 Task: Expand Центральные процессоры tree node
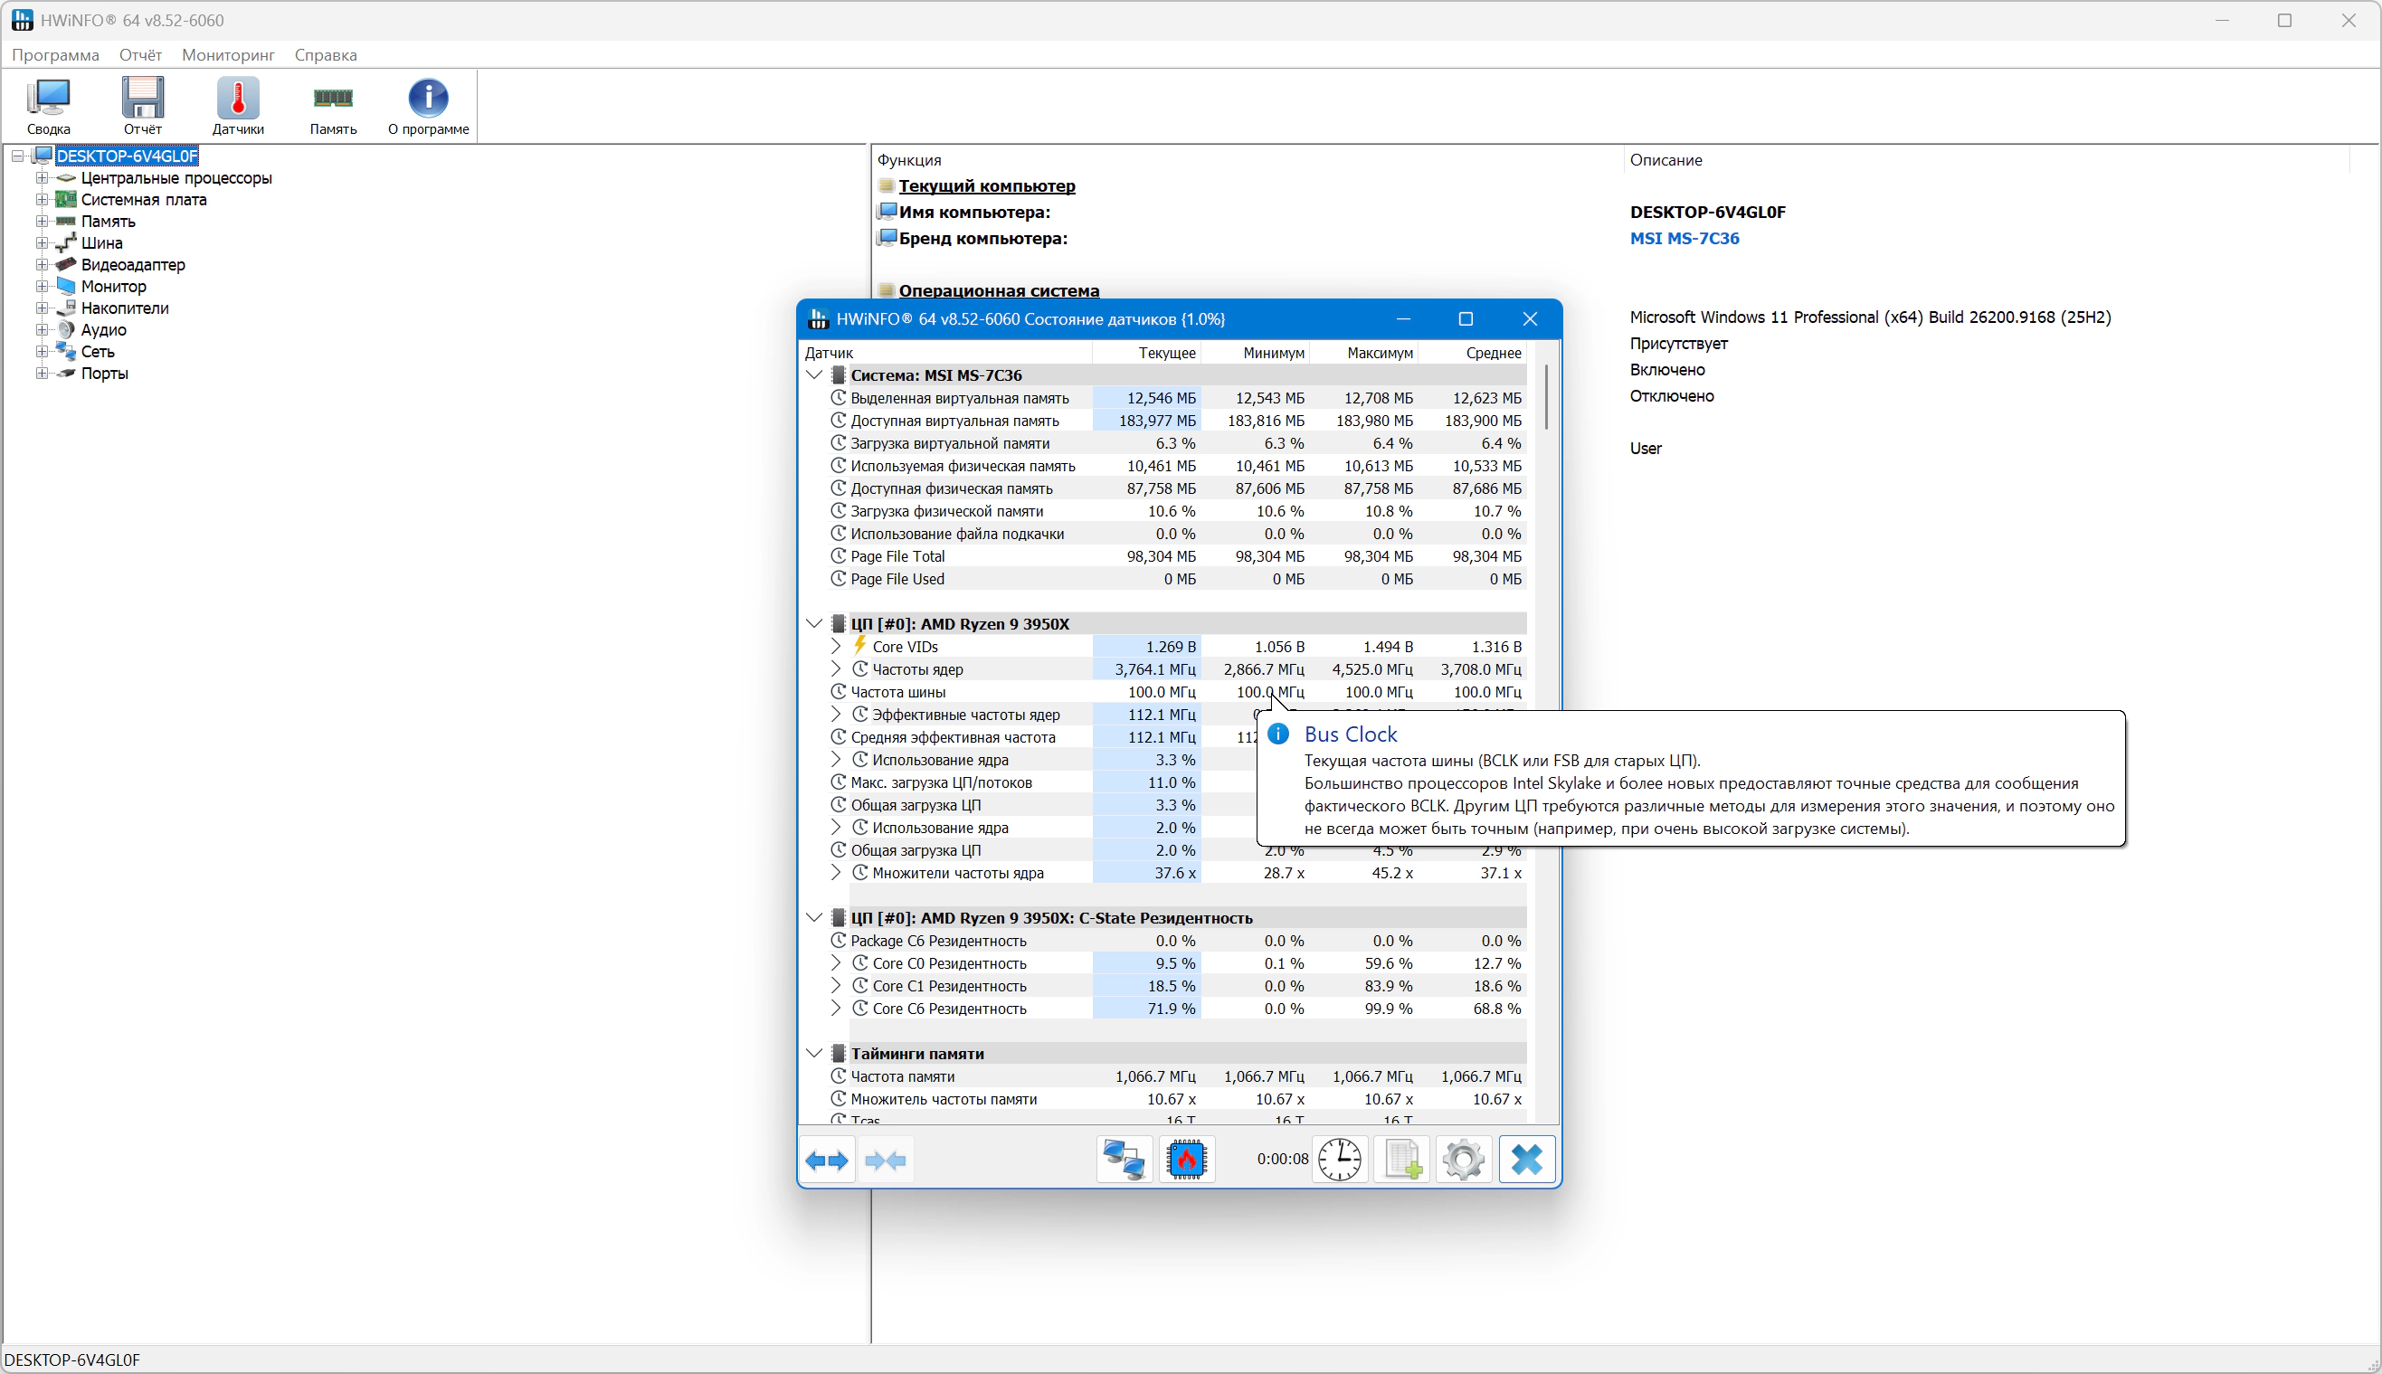[x=42, y=178]
